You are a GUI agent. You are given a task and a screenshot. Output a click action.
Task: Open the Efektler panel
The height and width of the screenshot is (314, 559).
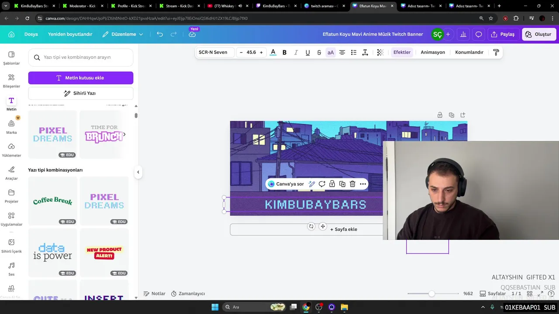[402, 52]
